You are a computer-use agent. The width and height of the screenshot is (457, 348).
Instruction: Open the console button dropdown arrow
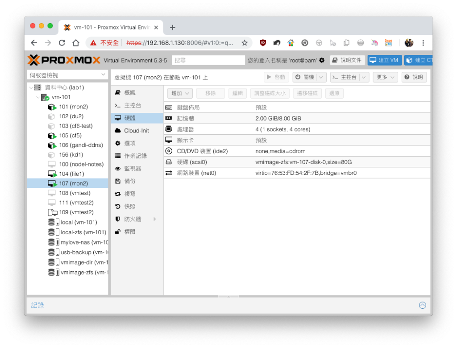[x=364, y=77]
